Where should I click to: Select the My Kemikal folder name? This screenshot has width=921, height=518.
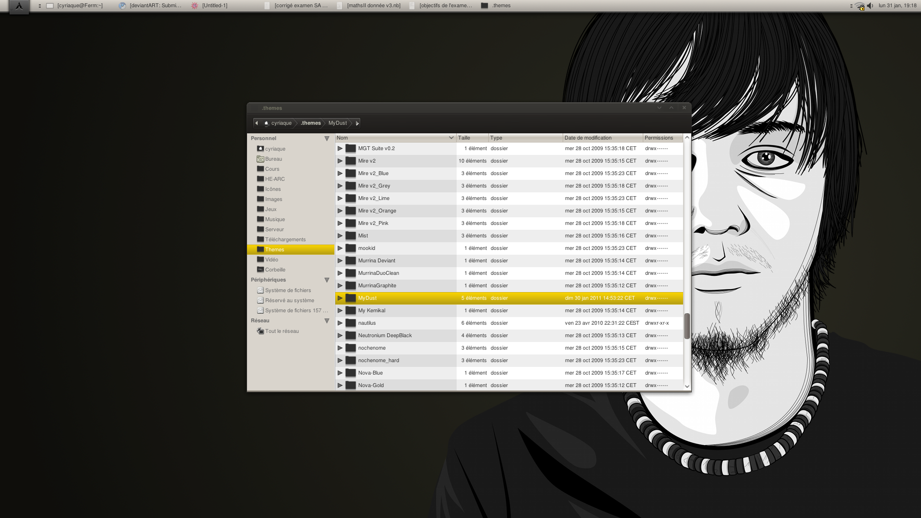tap(372, 311)
